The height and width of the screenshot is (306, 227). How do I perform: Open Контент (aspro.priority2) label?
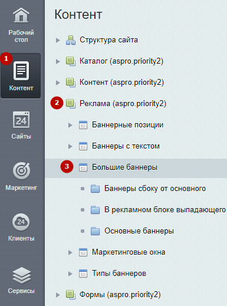click(x=121, y=83)
